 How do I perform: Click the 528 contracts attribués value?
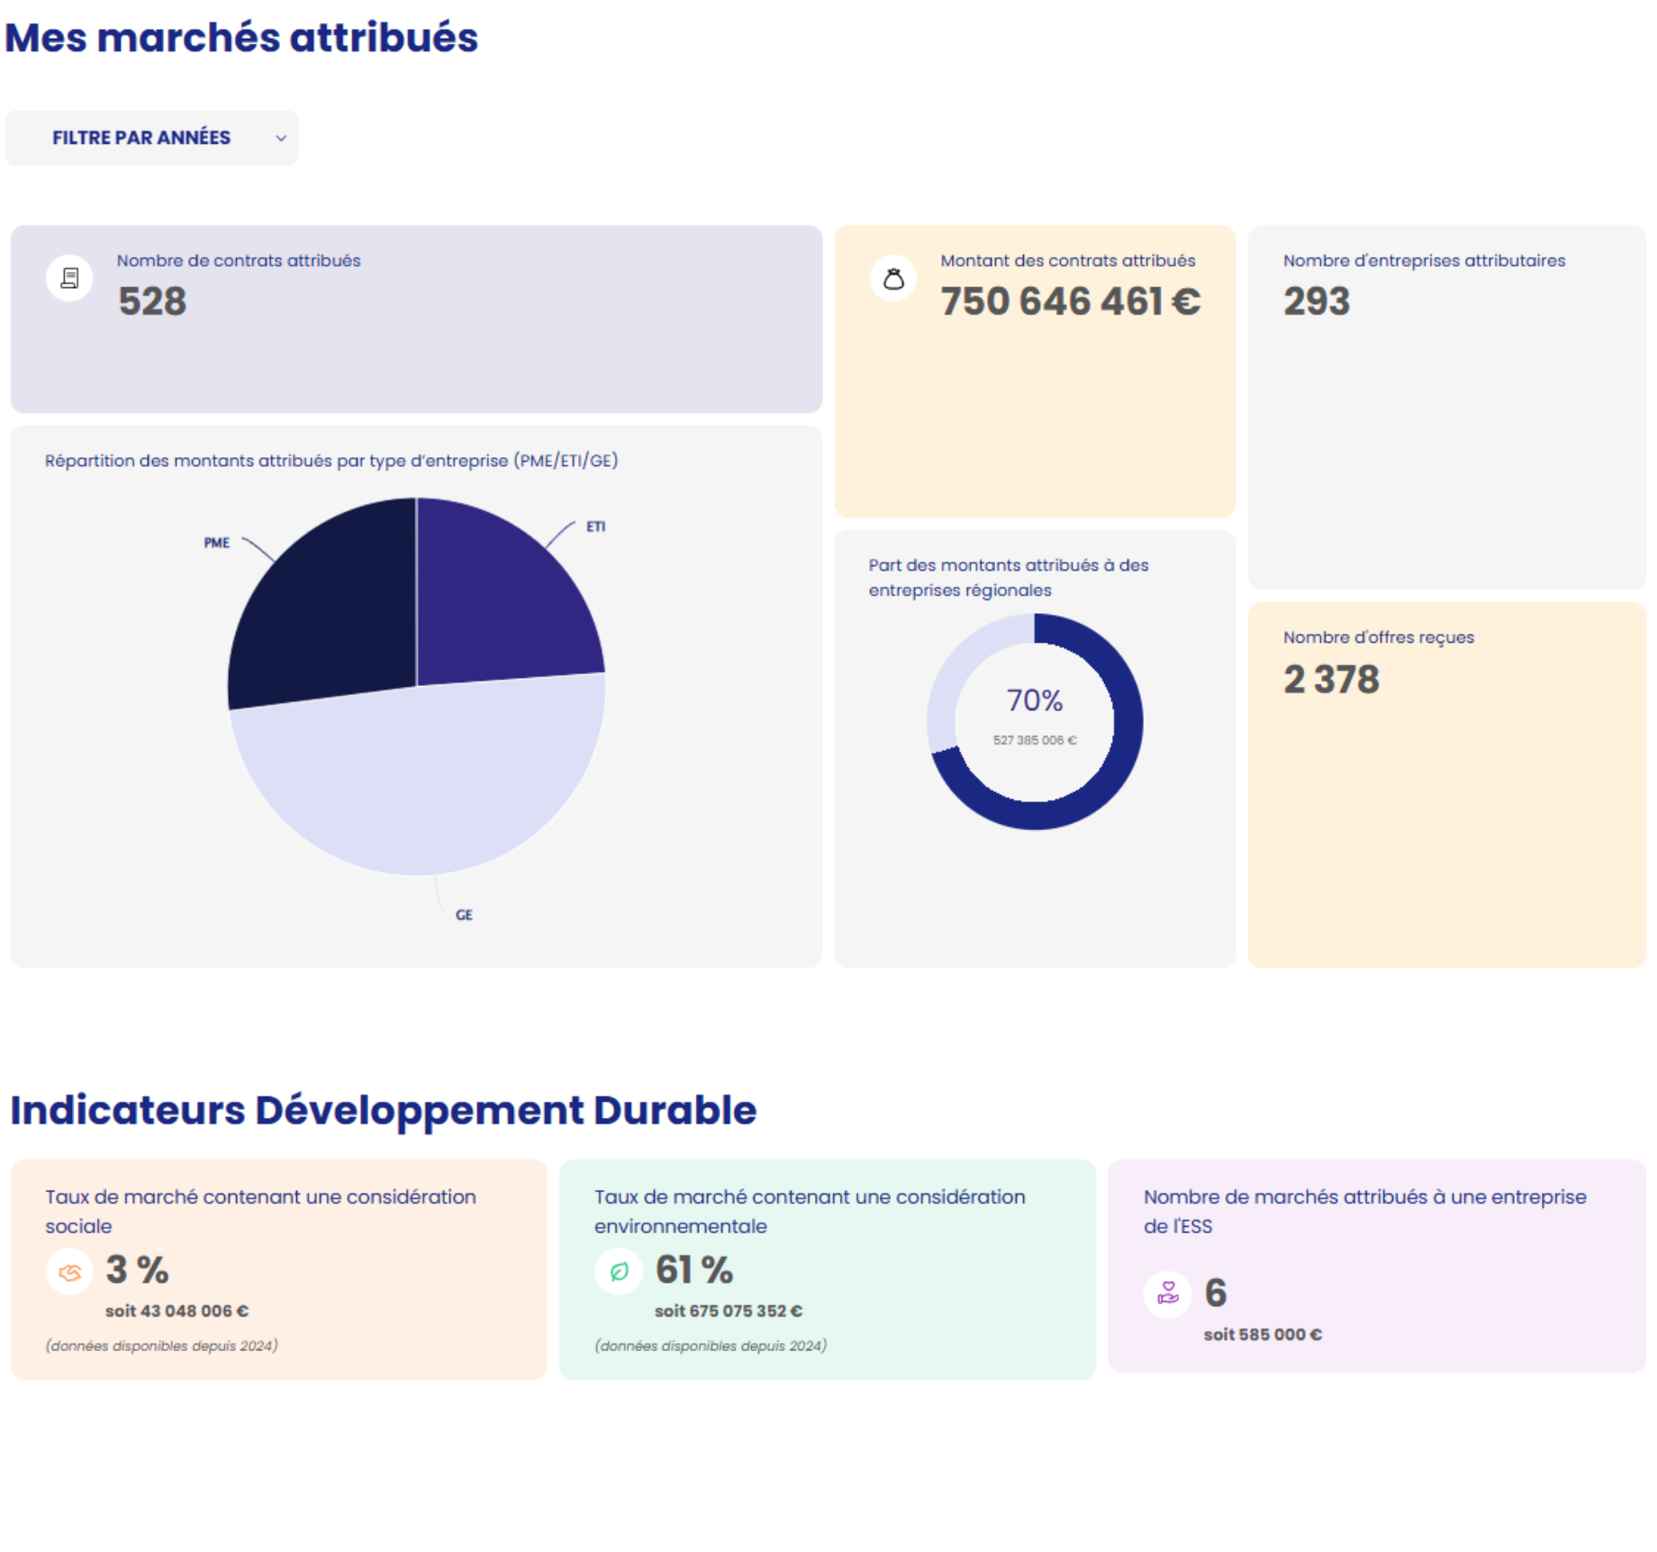[x=152, y=302]
